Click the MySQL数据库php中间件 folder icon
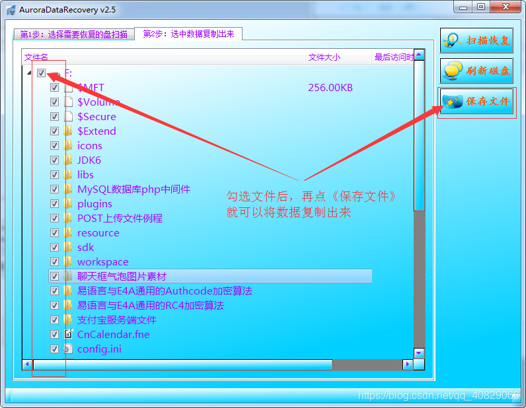Screen dimensions: 526x408 68,189
